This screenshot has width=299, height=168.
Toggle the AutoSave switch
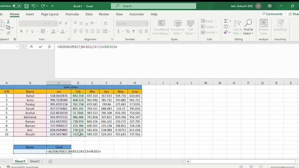[17, 6]
